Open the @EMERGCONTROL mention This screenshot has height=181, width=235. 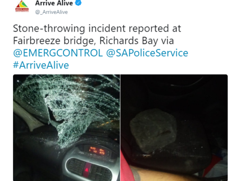[x=58, y=53]
